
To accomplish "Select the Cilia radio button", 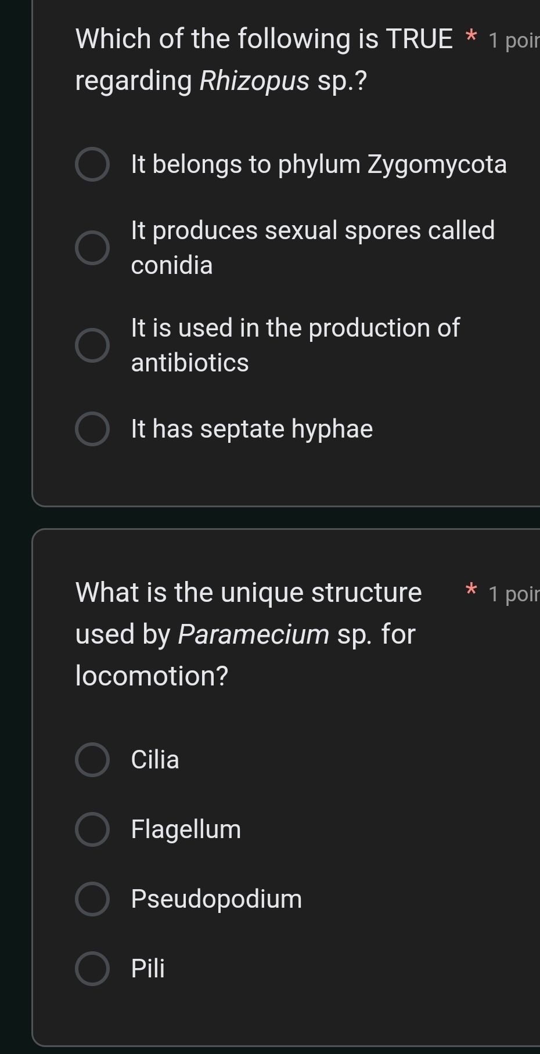I will (92, 760).
